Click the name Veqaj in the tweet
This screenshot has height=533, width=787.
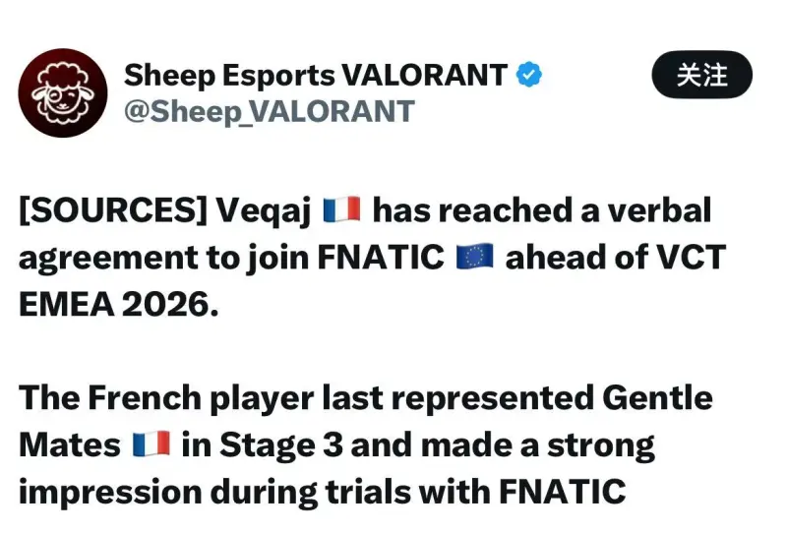click(x=270, y=210)
